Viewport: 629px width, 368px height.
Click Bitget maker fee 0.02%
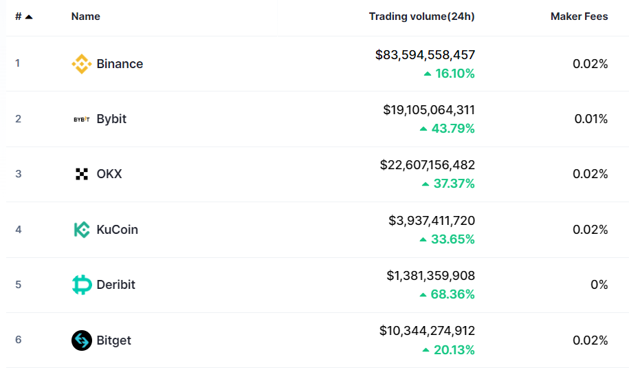click(590, 340)
